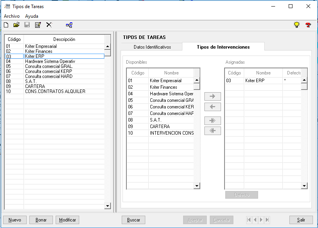Go to next record with the right triangle
This screenshot has width=318, height=228.
[x=261, y=220]
